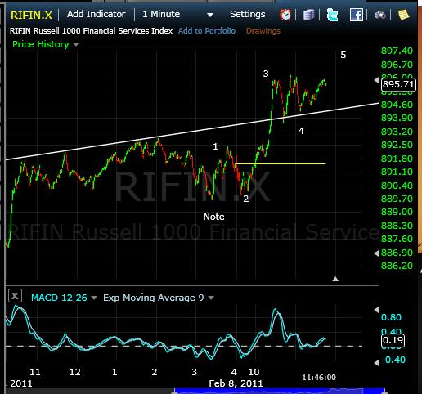This screenshot has height=394, width=422.
Task: Open the MACD 12 26 dropdown
Action: coord(64,298)
